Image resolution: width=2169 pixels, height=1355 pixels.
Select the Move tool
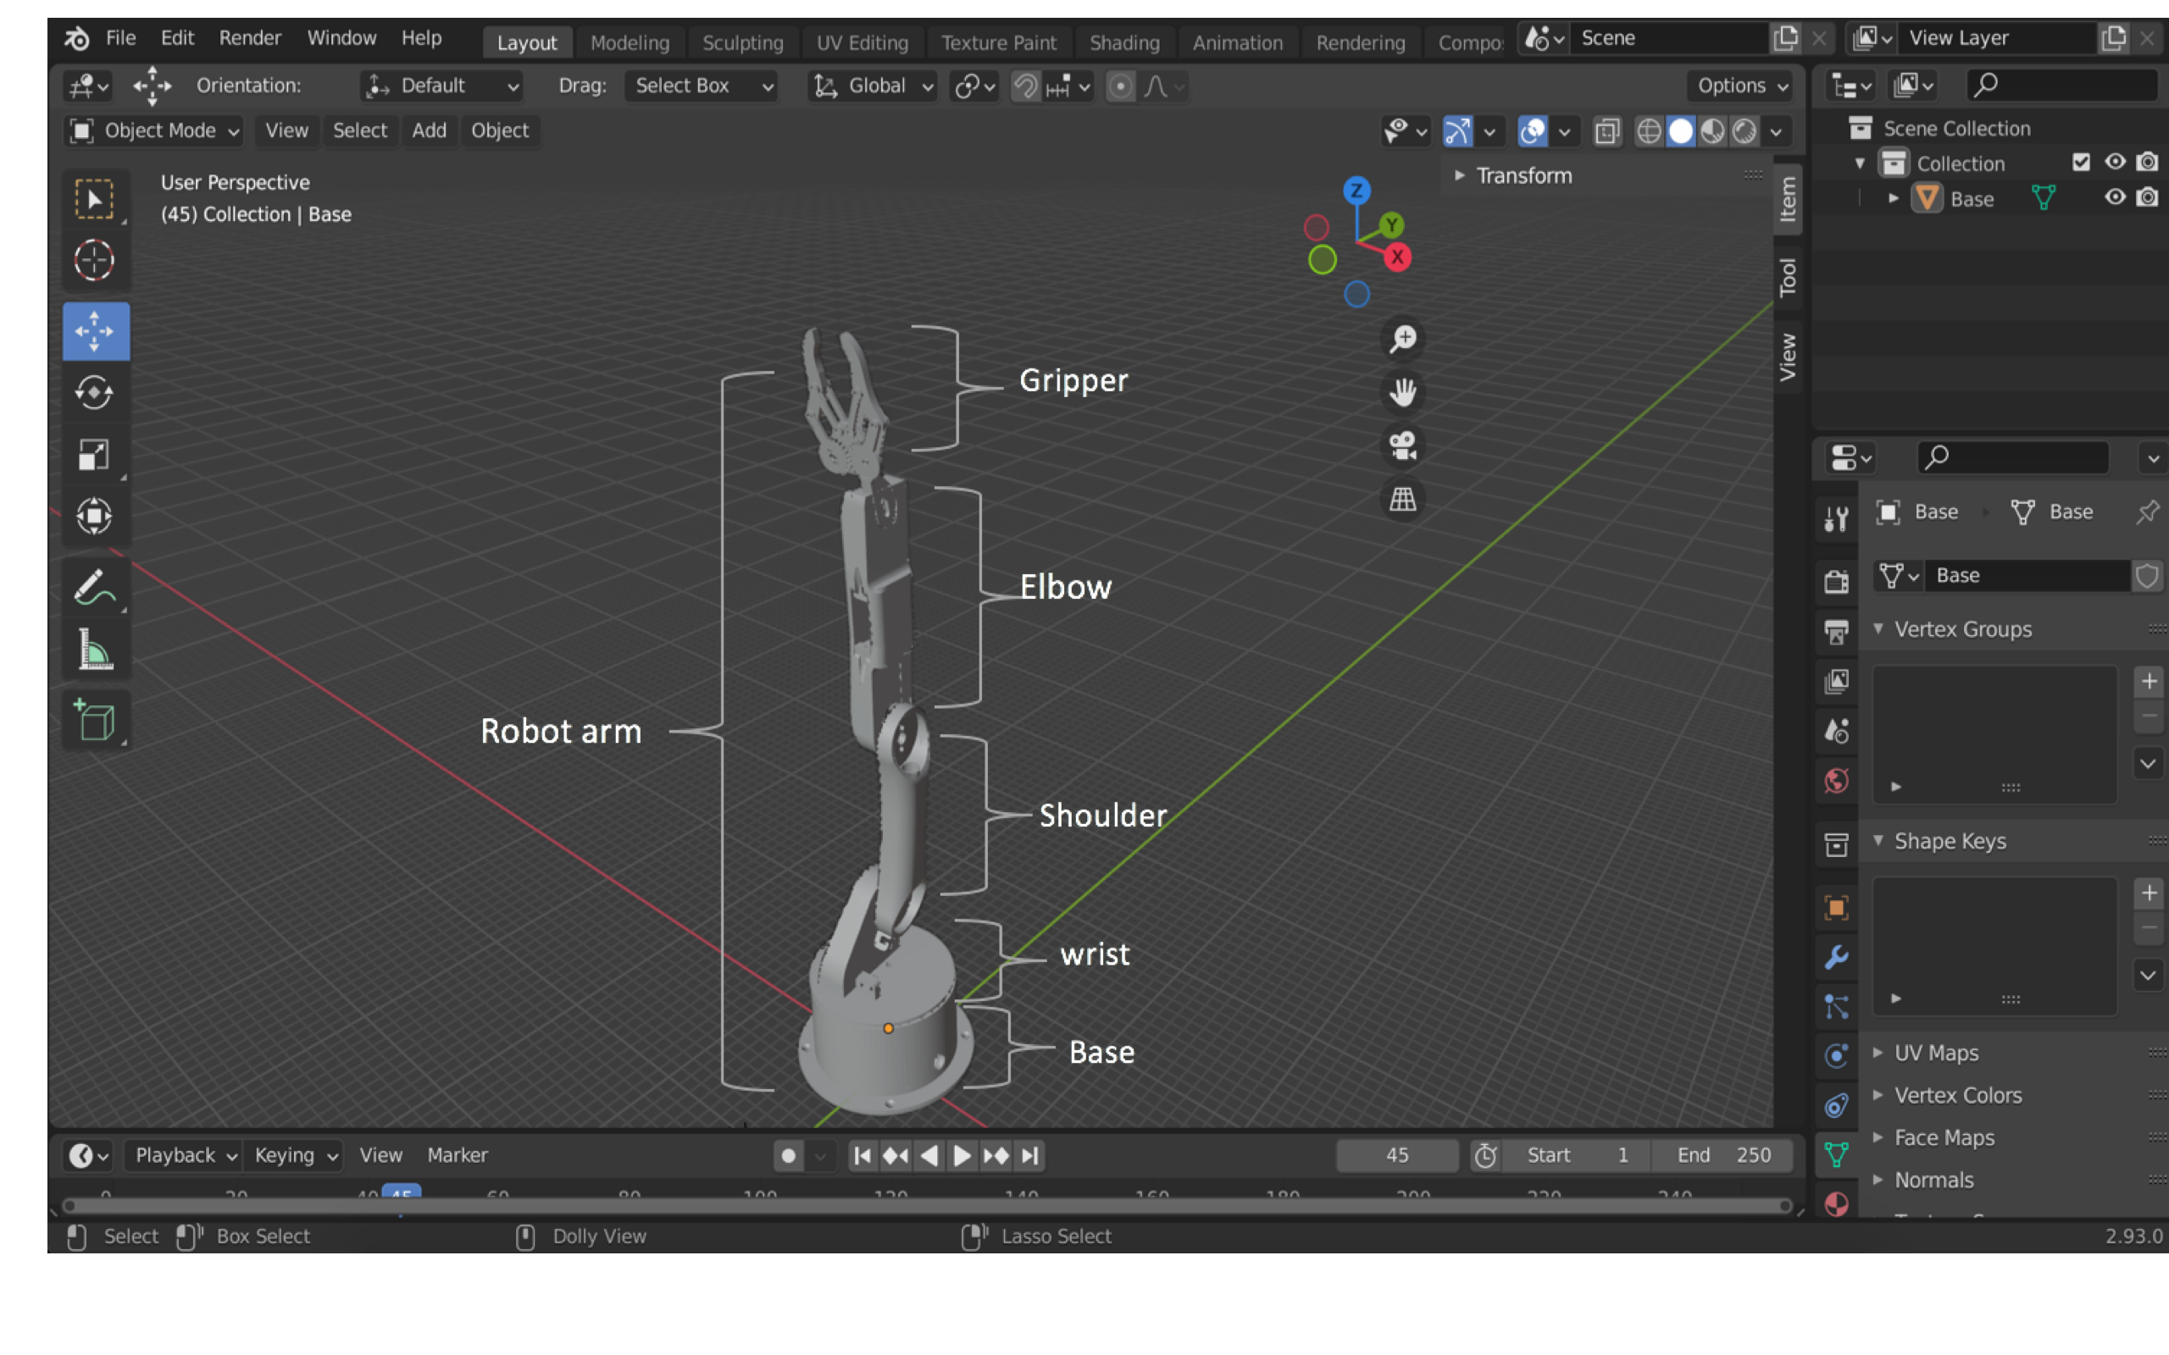pos(95,330)
